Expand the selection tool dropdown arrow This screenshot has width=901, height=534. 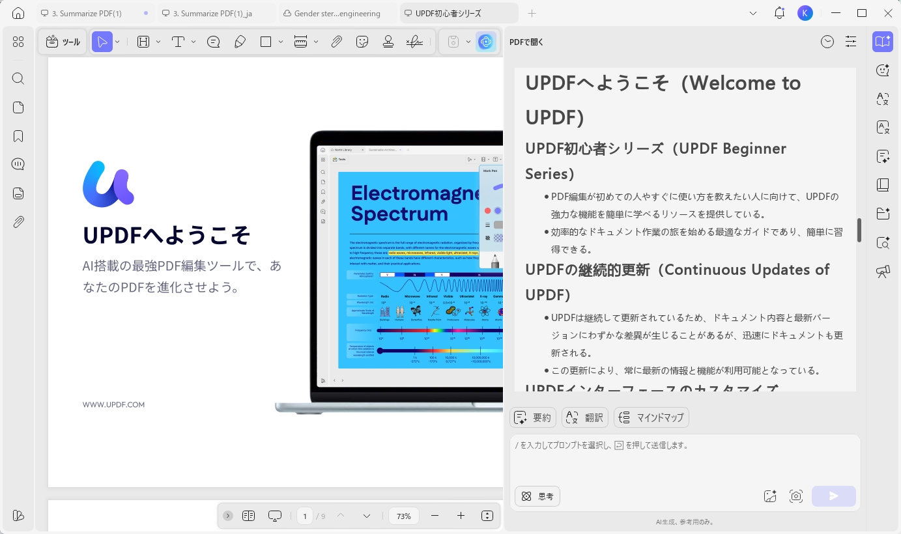[x=117, y=42]
